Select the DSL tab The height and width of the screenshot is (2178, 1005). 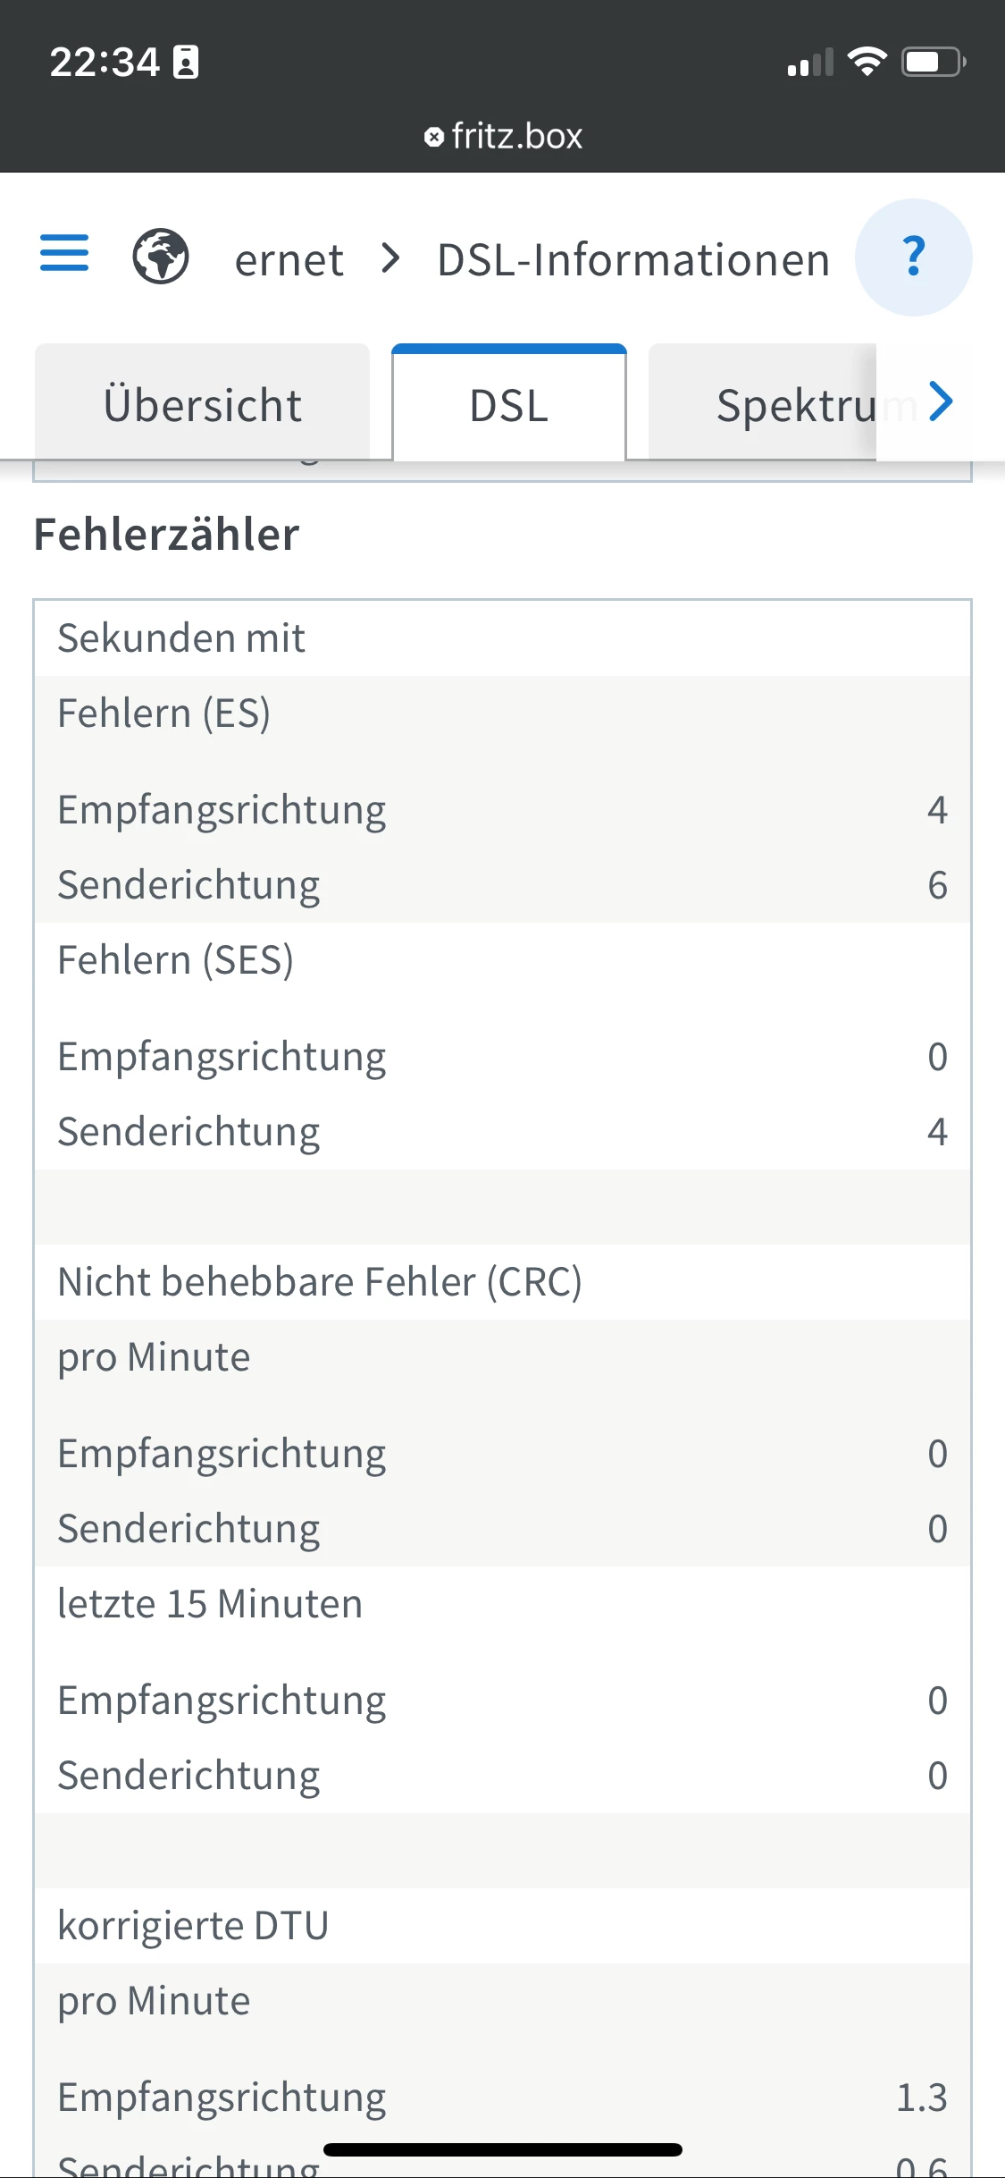(509, 405)
